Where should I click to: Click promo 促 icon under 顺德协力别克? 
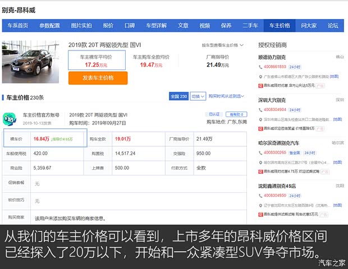tap(260, 86)
